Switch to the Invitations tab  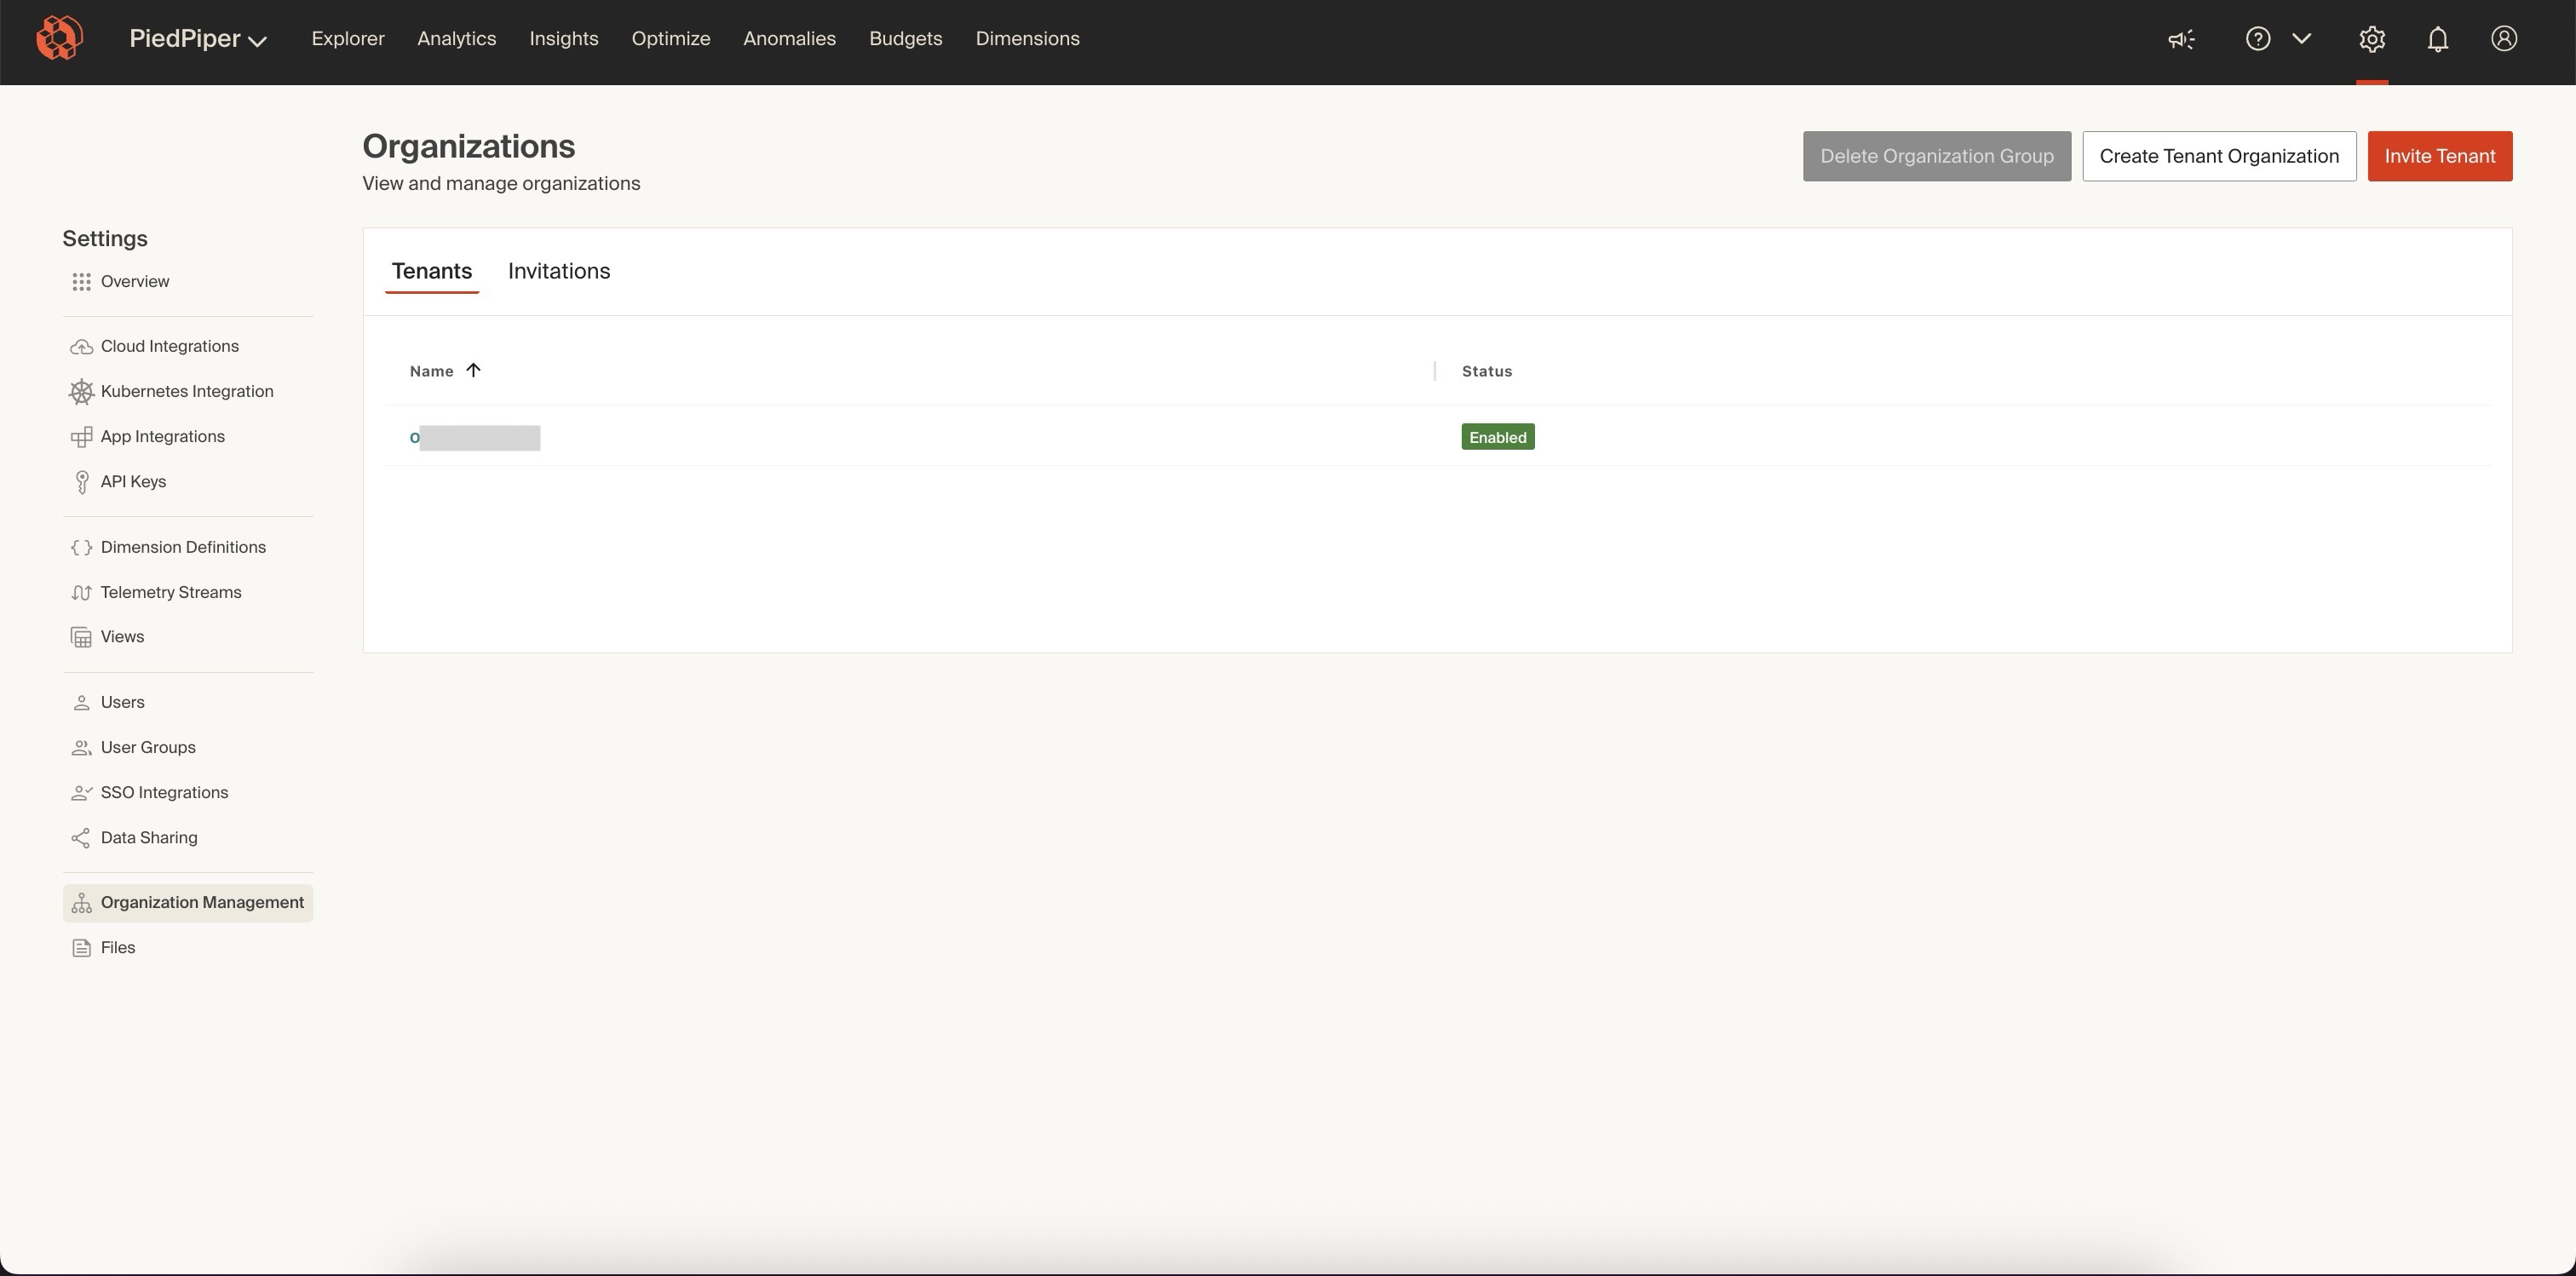tap(559, 271)
